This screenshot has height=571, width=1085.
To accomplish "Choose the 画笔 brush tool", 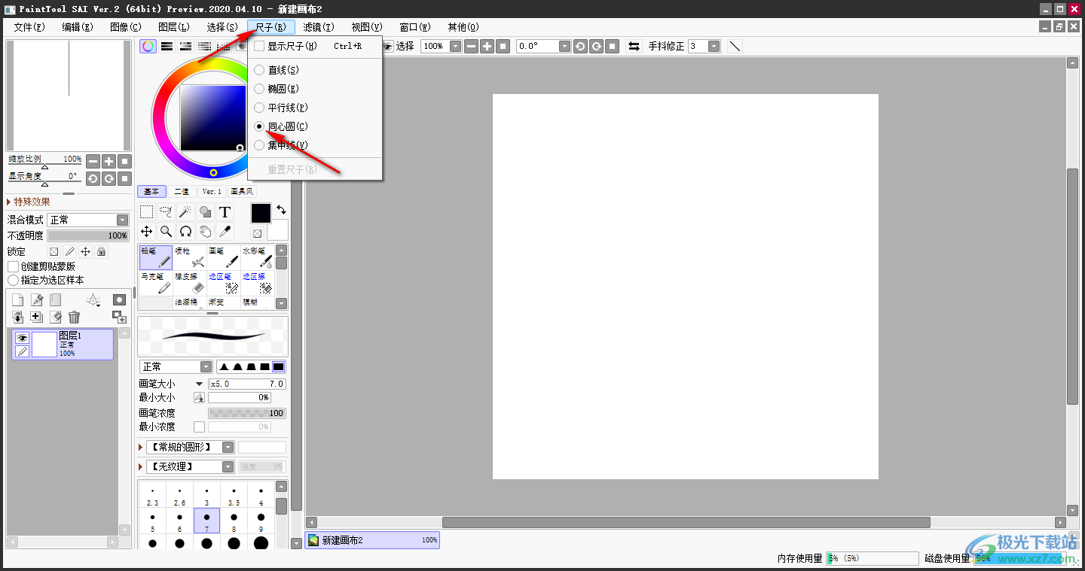I will coord(224,257).
